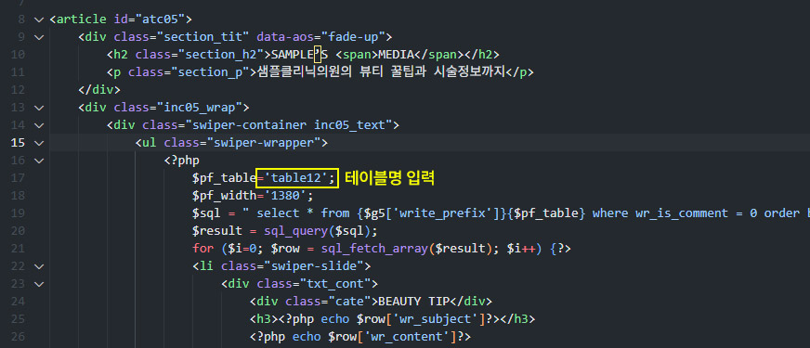
Task: Collapse the php block starting line 16
Action: [x=39, y=160]
